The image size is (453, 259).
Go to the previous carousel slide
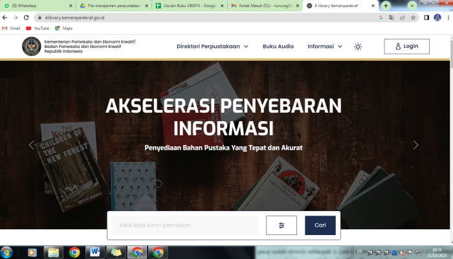coord(31,145)
